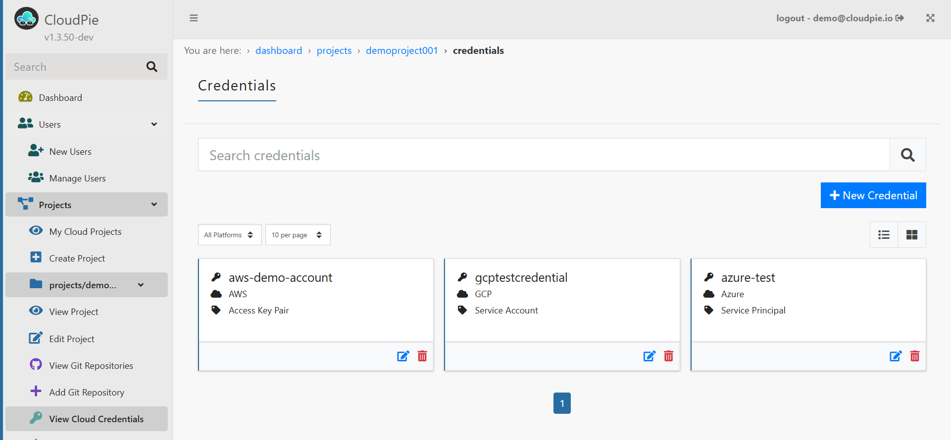The width and height of the screenshot is (951, 440).
Task: Select View Project in sidebar
Action: (87, 311)
